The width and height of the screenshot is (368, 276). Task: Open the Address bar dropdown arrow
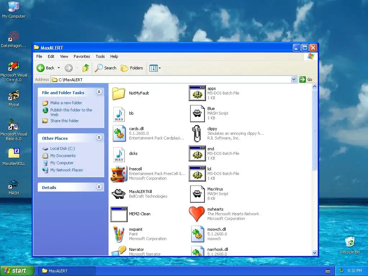coord(294,79)
